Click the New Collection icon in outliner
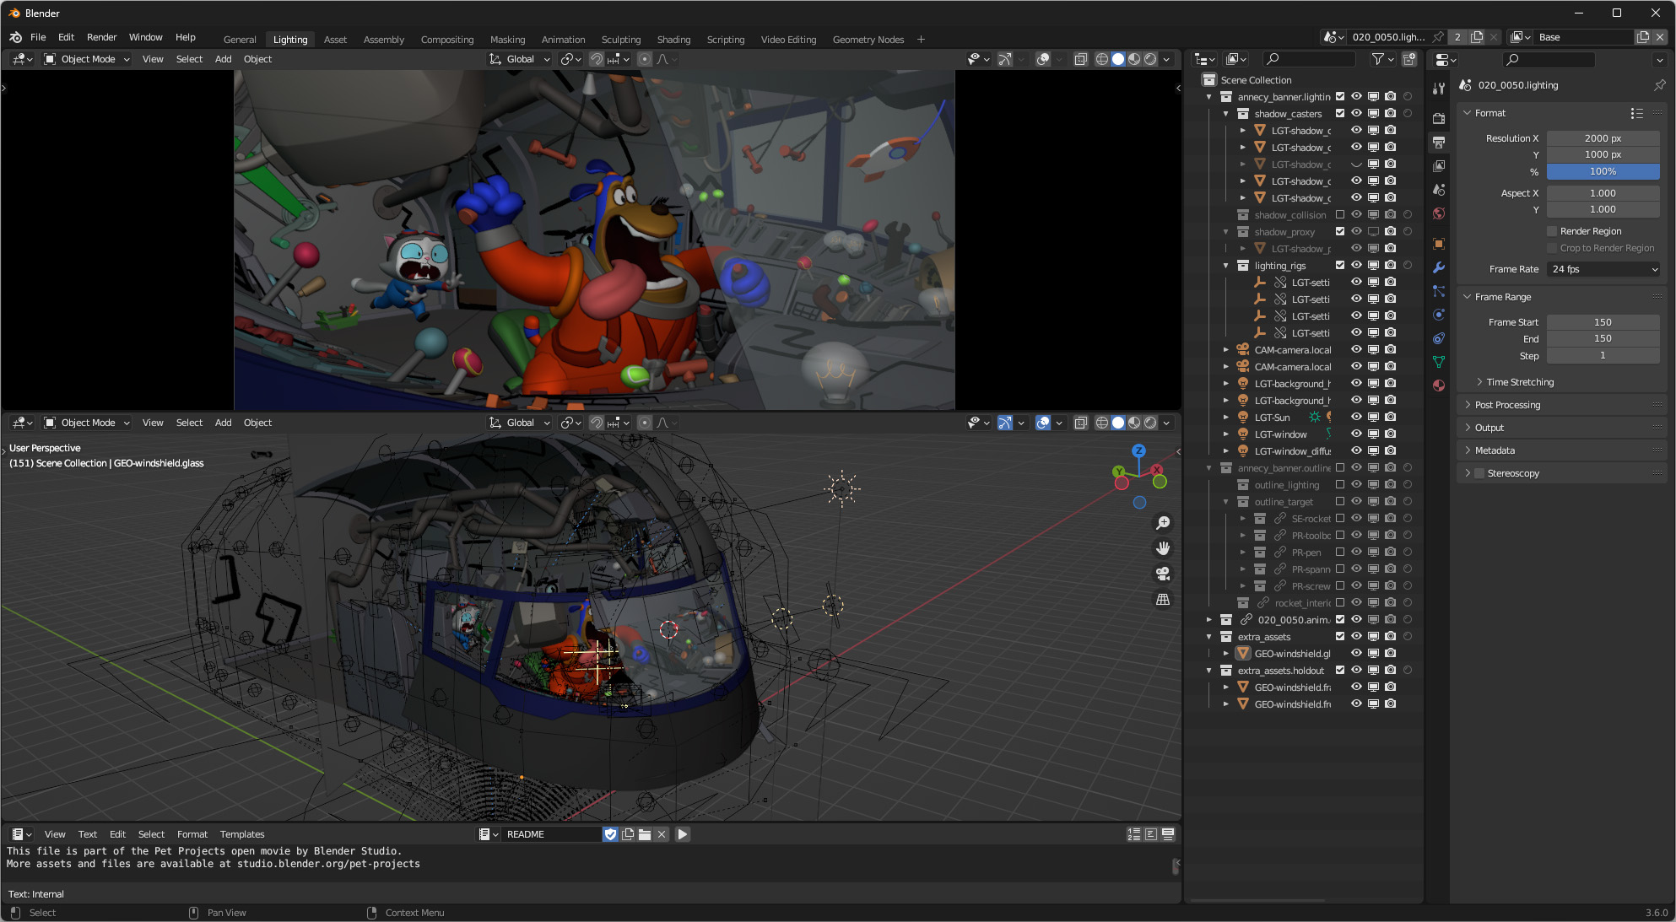The image size is (1676, 922). tap(1409, 59)
